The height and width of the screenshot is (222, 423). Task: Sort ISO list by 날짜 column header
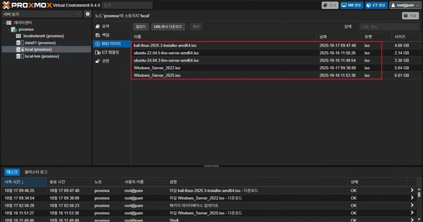tap(339, 37)
